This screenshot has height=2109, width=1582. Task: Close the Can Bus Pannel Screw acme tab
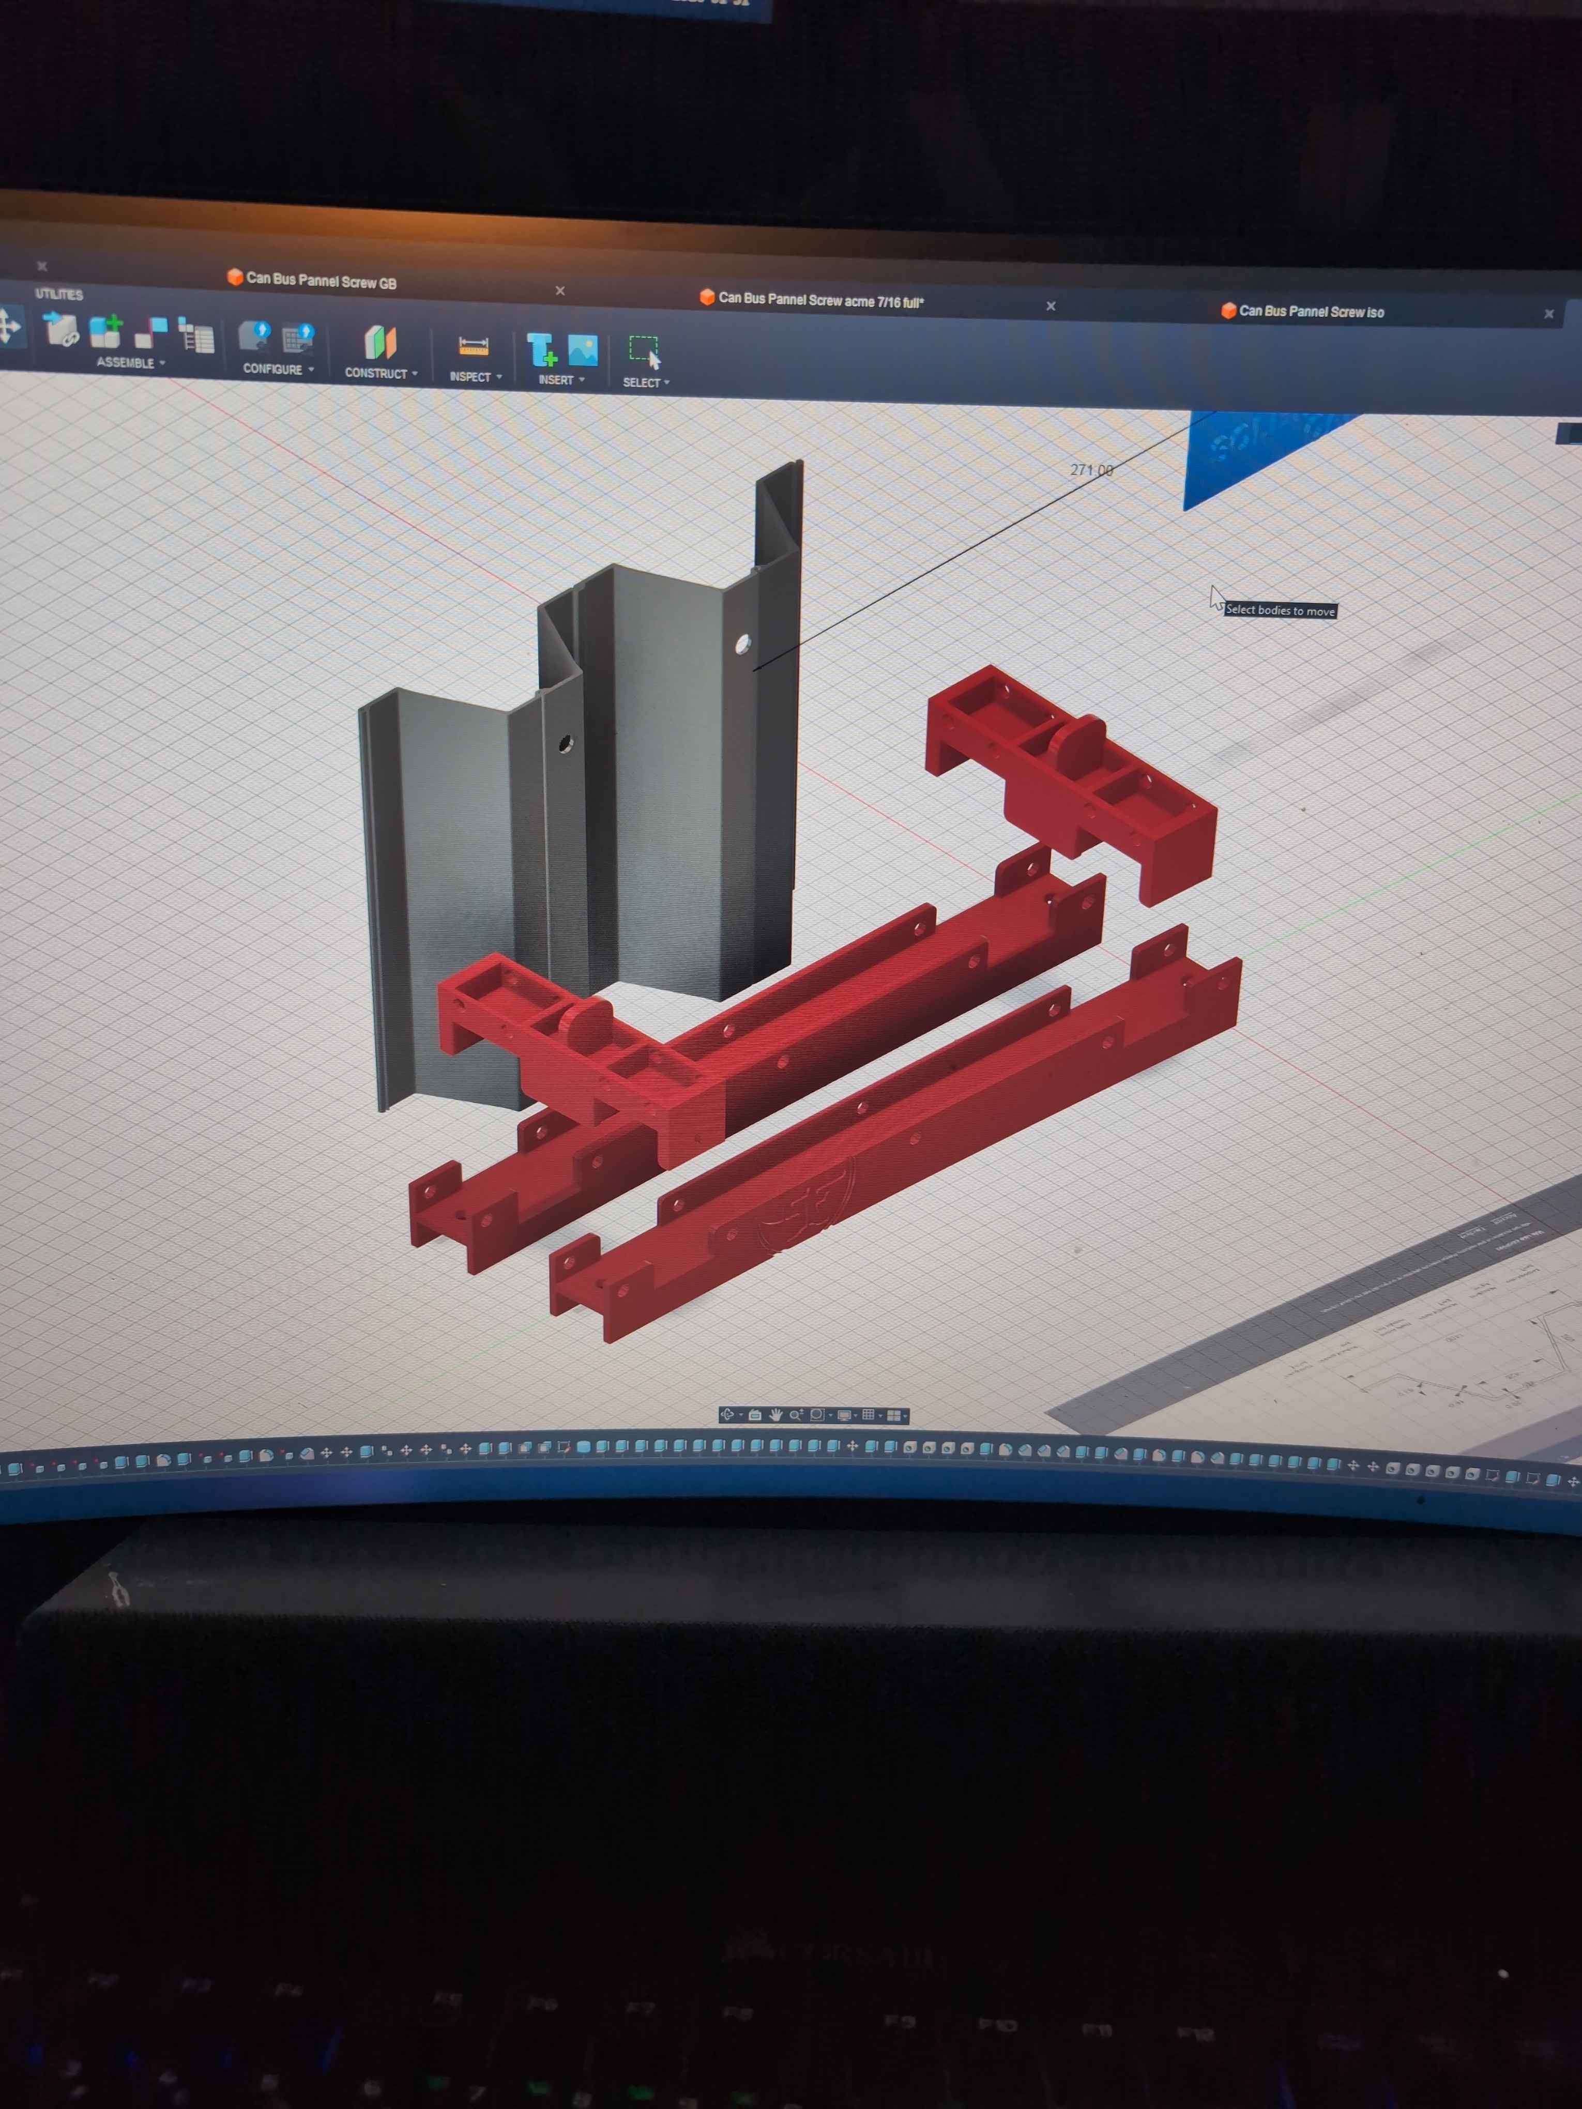(1051, 306)
